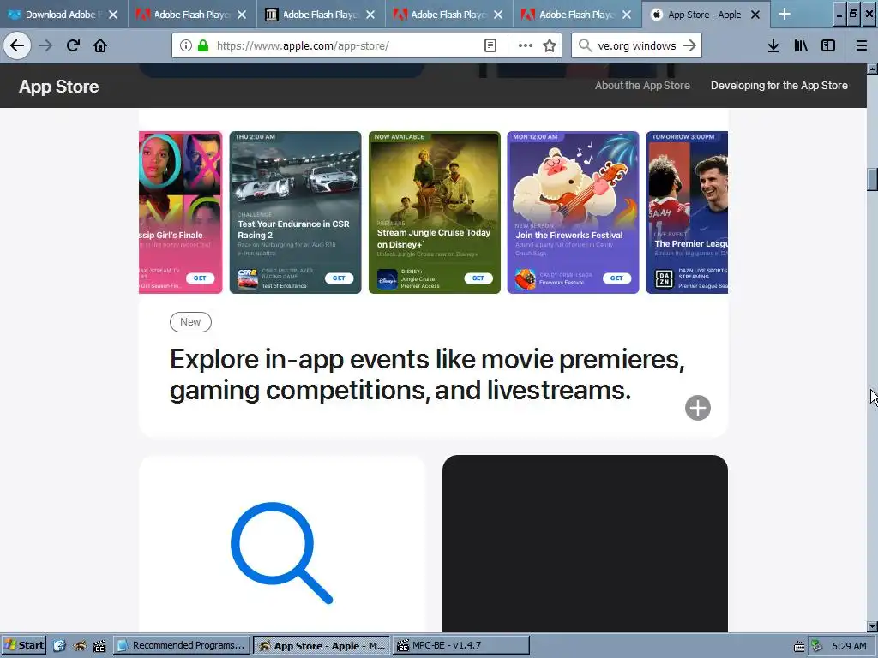Viewport: 878px width, 658px height.
Task: Click the blue magnifying glass search graphic
Action: [x=281, y=553]
